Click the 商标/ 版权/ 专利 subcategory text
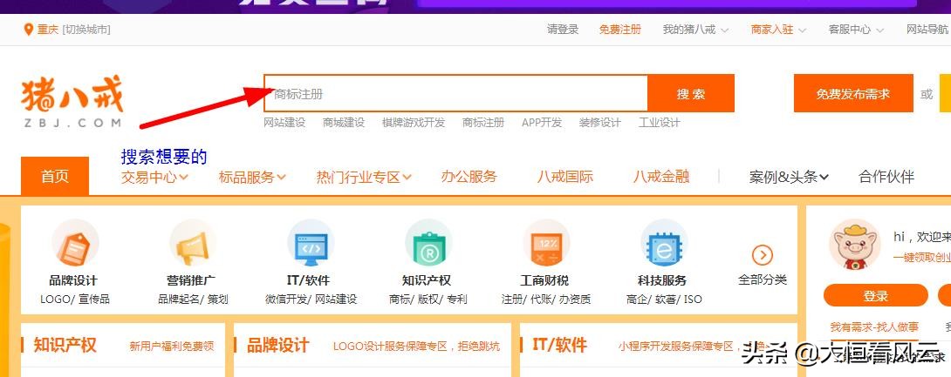Viewport: 951px width, 377px height. [428, 299]
